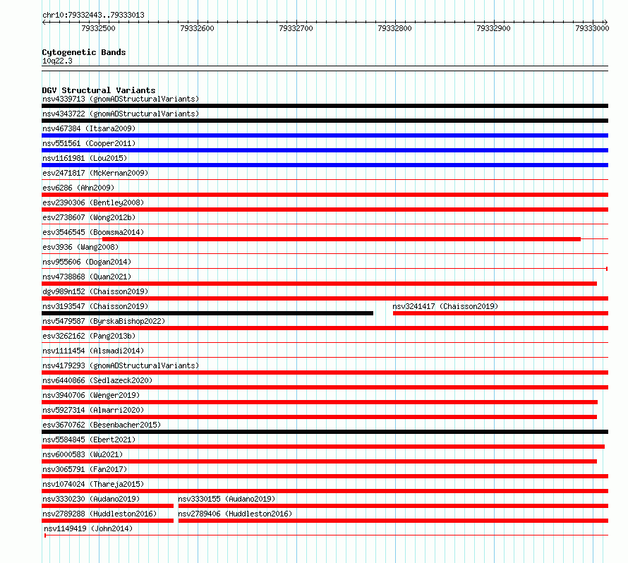Select nsv955606 Dogan2014 variant label
This screenshot has height=563, width=628.
87,262
